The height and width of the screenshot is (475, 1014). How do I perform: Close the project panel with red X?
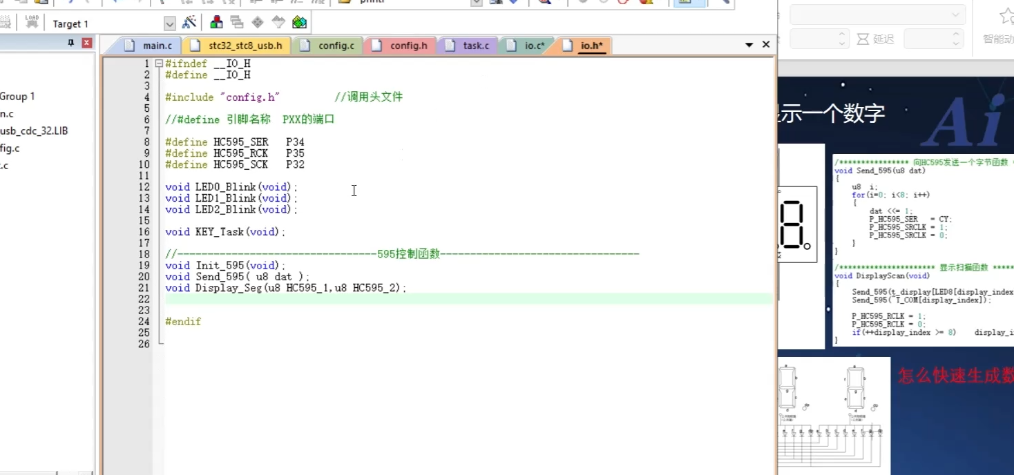click(86, 43)
